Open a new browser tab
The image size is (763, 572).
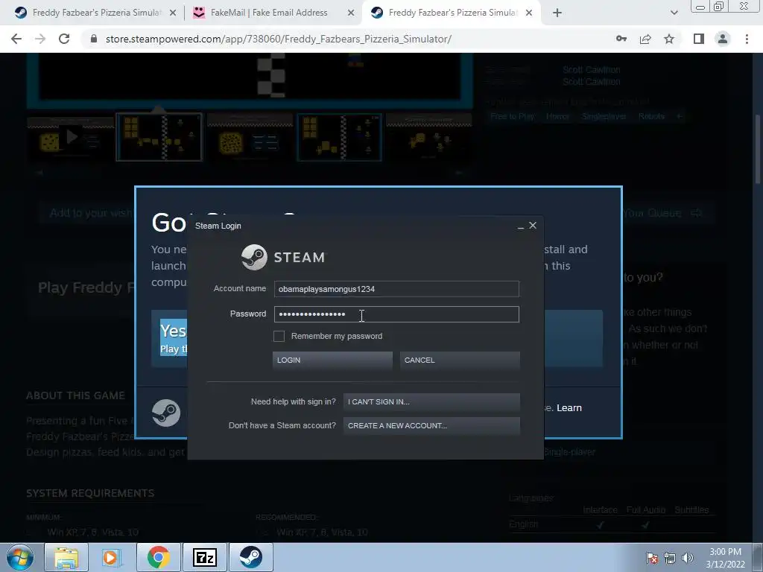557,13
